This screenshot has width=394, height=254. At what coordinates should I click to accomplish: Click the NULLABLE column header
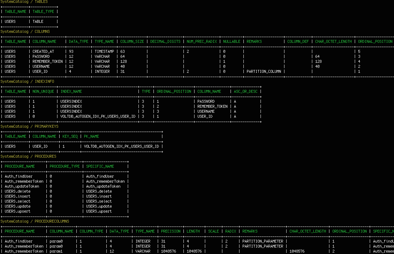[x=232, y=41]
